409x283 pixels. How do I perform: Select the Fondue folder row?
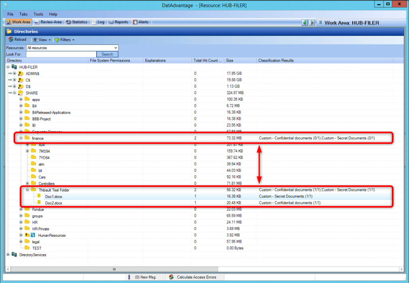coord(199,209)
